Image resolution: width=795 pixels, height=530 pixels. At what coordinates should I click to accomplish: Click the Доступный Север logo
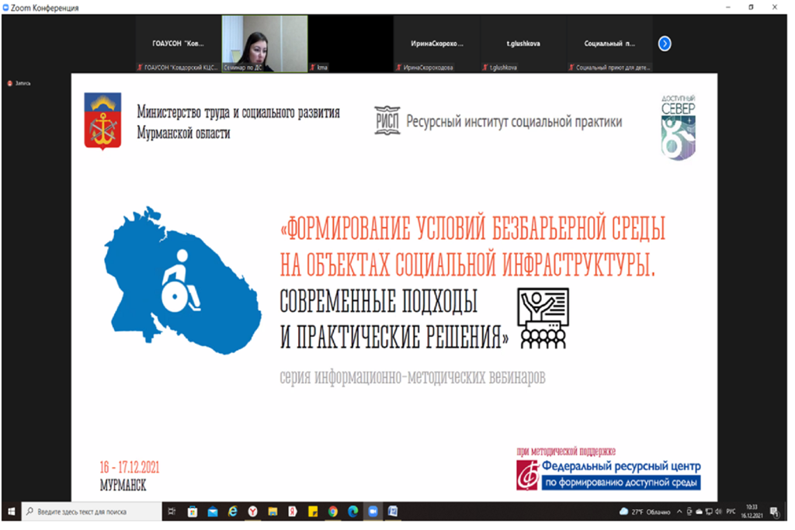tap(679, 127)
